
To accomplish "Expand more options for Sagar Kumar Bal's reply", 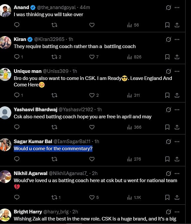I will click(177, 141).
